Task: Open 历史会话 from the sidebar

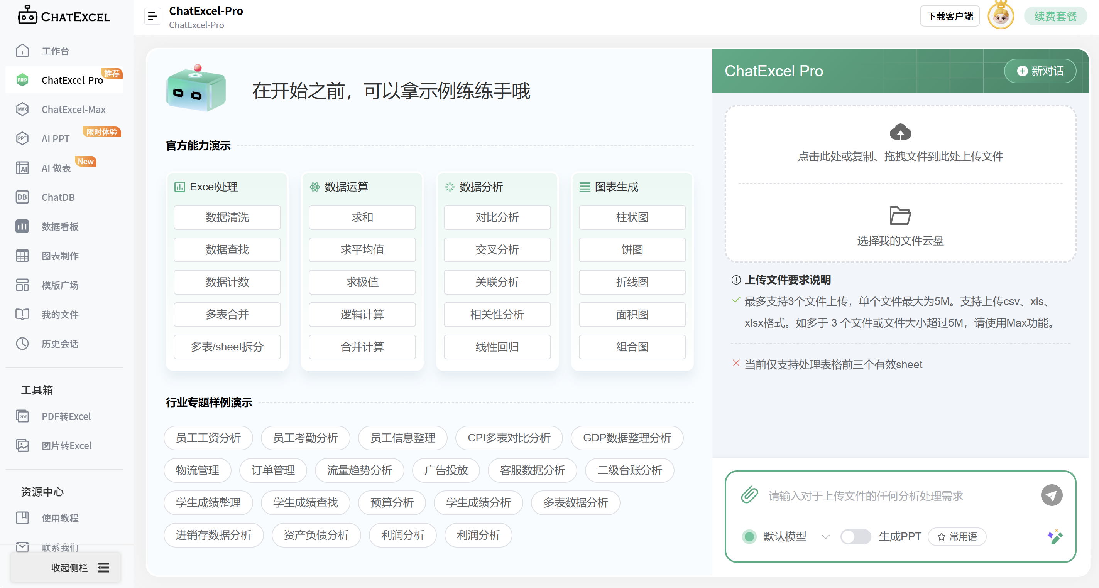Action: (60, 344)
